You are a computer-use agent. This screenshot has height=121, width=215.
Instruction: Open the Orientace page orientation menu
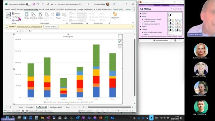coord(34,16)
